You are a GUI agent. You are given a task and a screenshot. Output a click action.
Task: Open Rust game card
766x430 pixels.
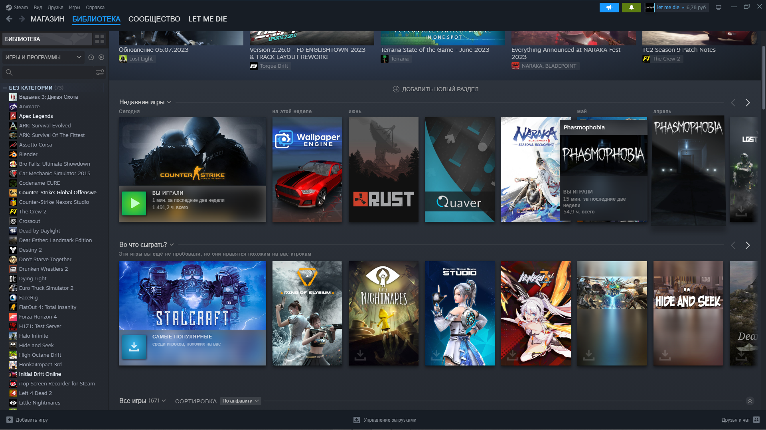click(x=383, y=169)
